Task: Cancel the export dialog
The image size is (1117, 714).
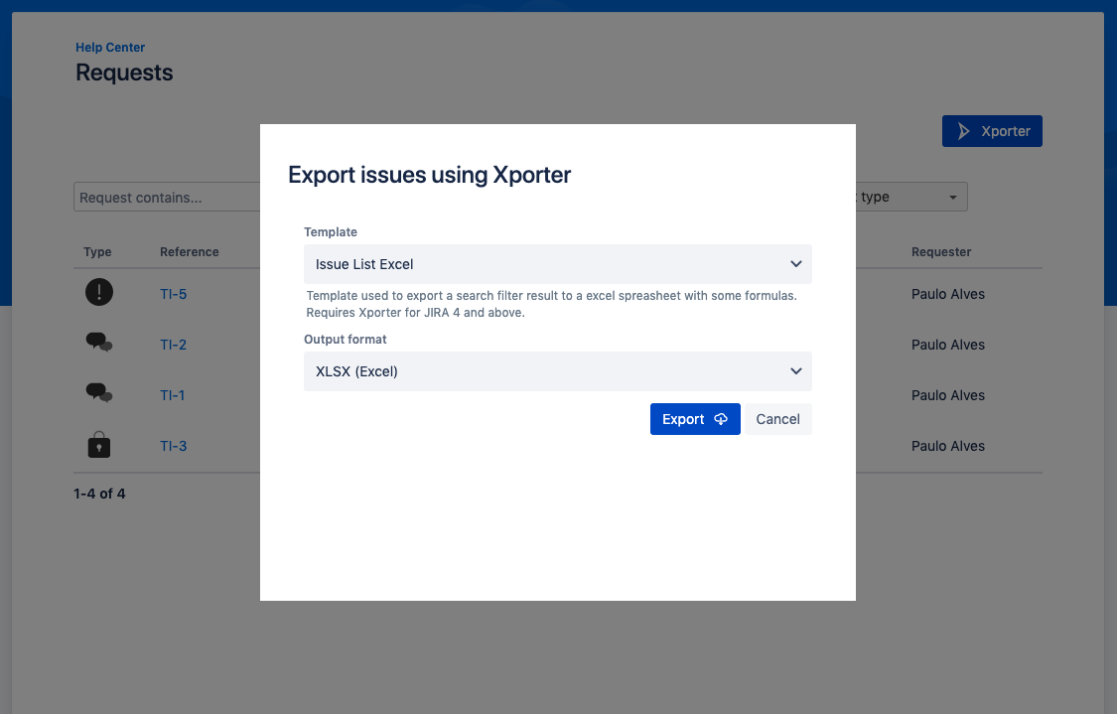Action: (777, 419)
